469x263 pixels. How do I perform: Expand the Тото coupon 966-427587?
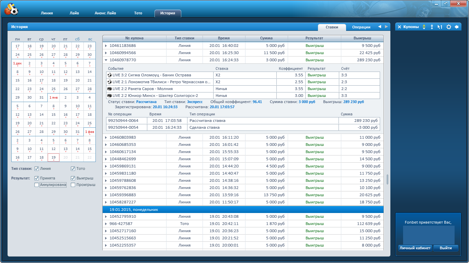106,224
